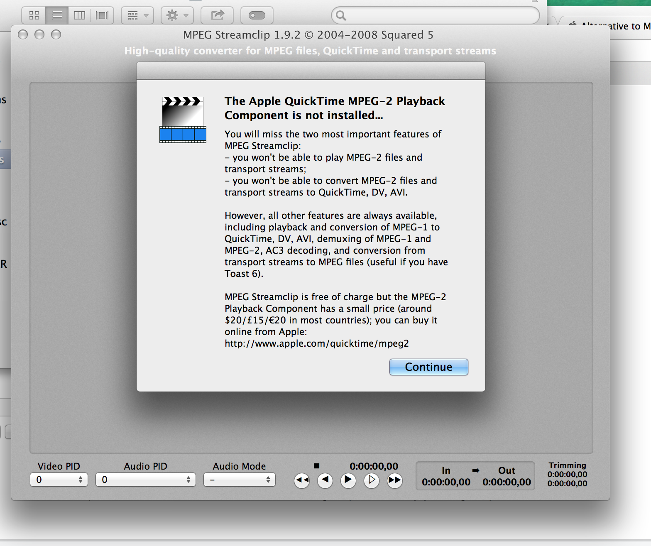
Task: Click the Trimming label
Action: pos(567,465)
